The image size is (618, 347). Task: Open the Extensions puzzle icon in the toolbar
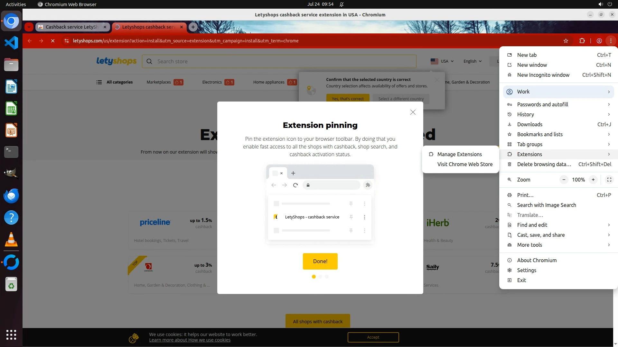click(x=582, y=41)
